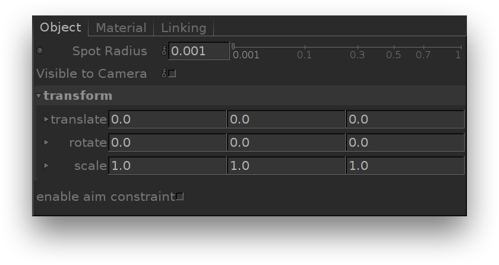Expand the rotate row arrow
Screen dimensions: 499x265
pyautogui.click(x=46, y=143)
